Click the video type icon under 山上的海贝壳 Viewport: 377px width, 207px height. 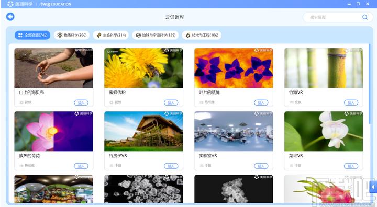click(x=21, y=102)
